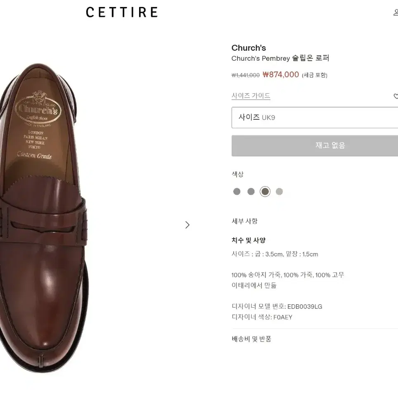Image resolution: width=398 pixels, height=398 pixels.
Task: Click the 치수 및 사양 heading
Action: click(x=249, y=240)
